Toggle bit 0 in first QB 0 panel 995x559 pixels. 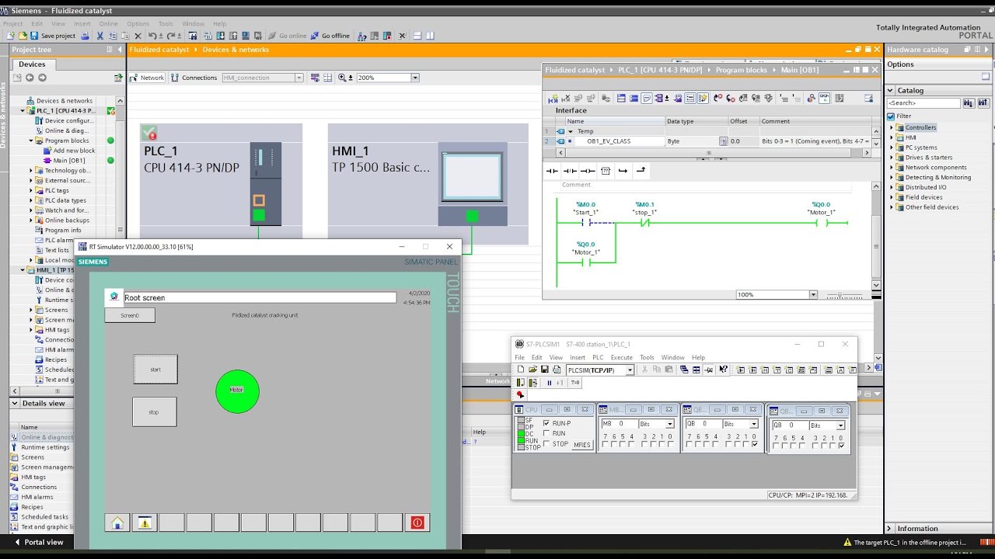[x=755, y=444]
